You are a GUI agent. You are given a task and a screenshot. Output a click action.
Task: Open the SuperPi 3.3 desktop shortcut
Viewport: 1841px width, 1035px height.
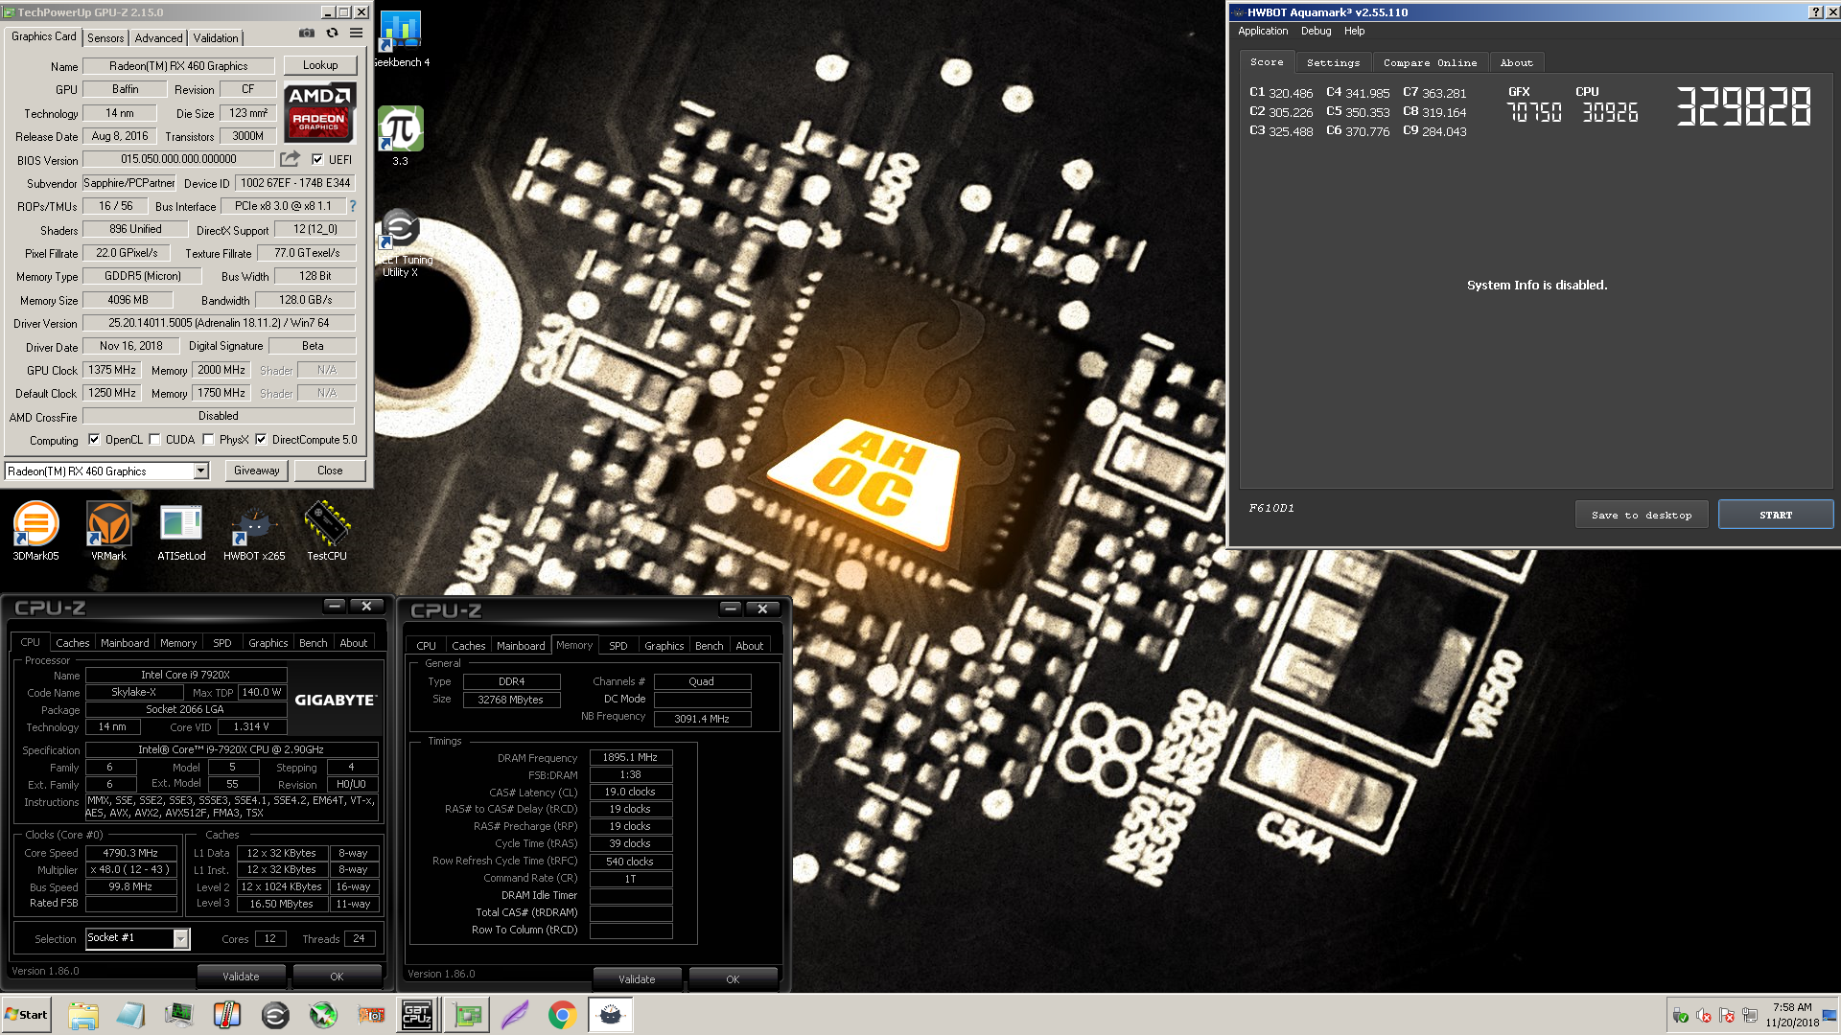point(401,135)
